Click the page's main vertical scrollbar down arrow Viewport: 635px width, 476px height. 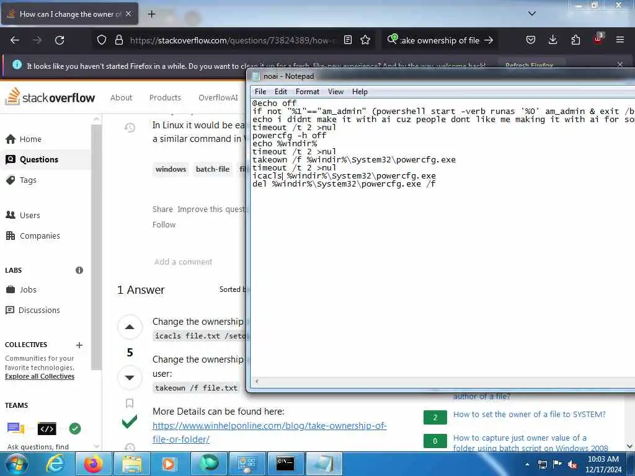pyautogui.click(x=629, y=446)
